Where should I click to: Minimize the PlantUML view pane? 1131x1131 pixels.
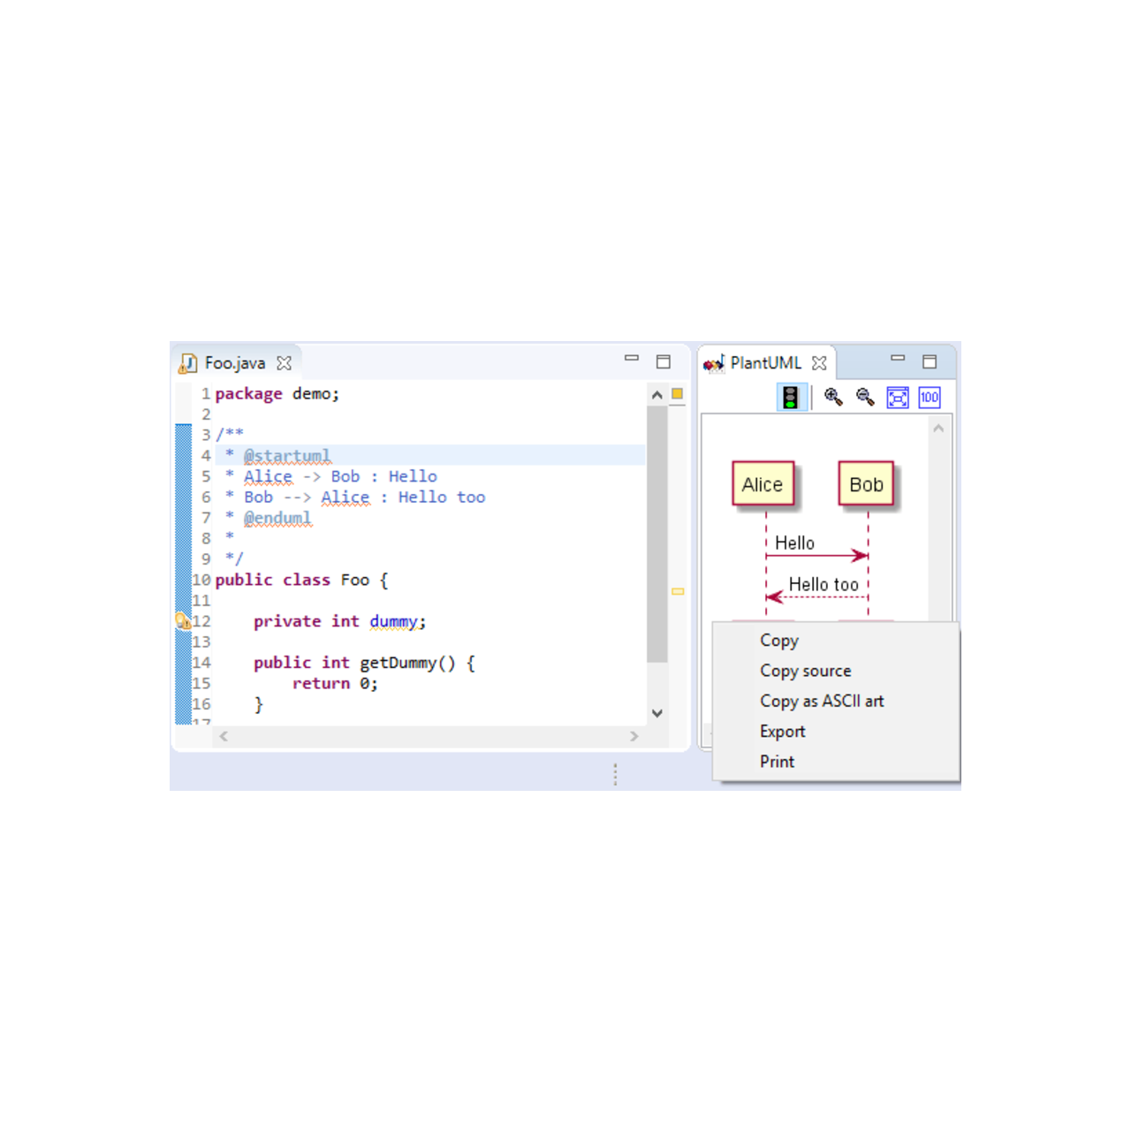coord(898,359)
